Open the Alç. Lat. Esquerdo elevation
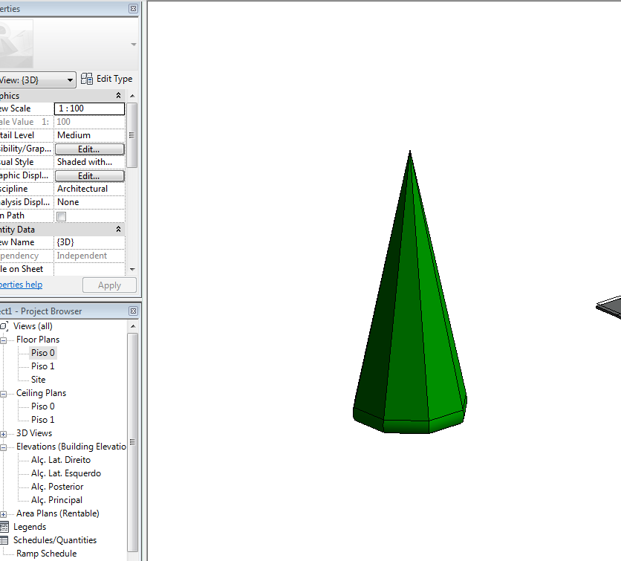 [66, 473]
